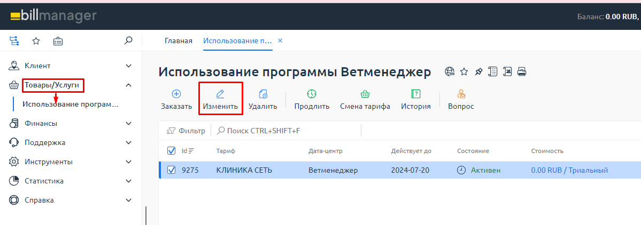Close the Использование п... tab
Screen dimensions: 641x225
(280, 41)
